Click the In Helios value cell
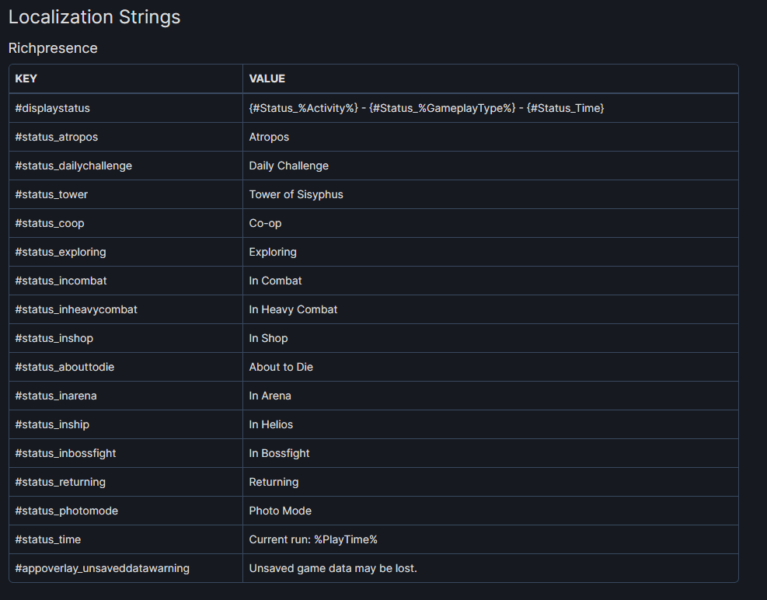 270,424
